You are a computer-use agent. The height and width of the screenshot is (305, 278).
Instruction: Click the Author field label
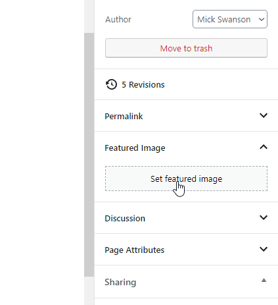click(118, 20)
